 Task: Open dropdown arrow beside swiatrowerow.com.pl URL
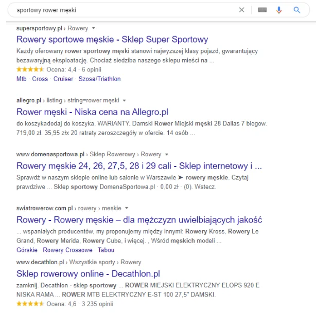click(127, 208)
